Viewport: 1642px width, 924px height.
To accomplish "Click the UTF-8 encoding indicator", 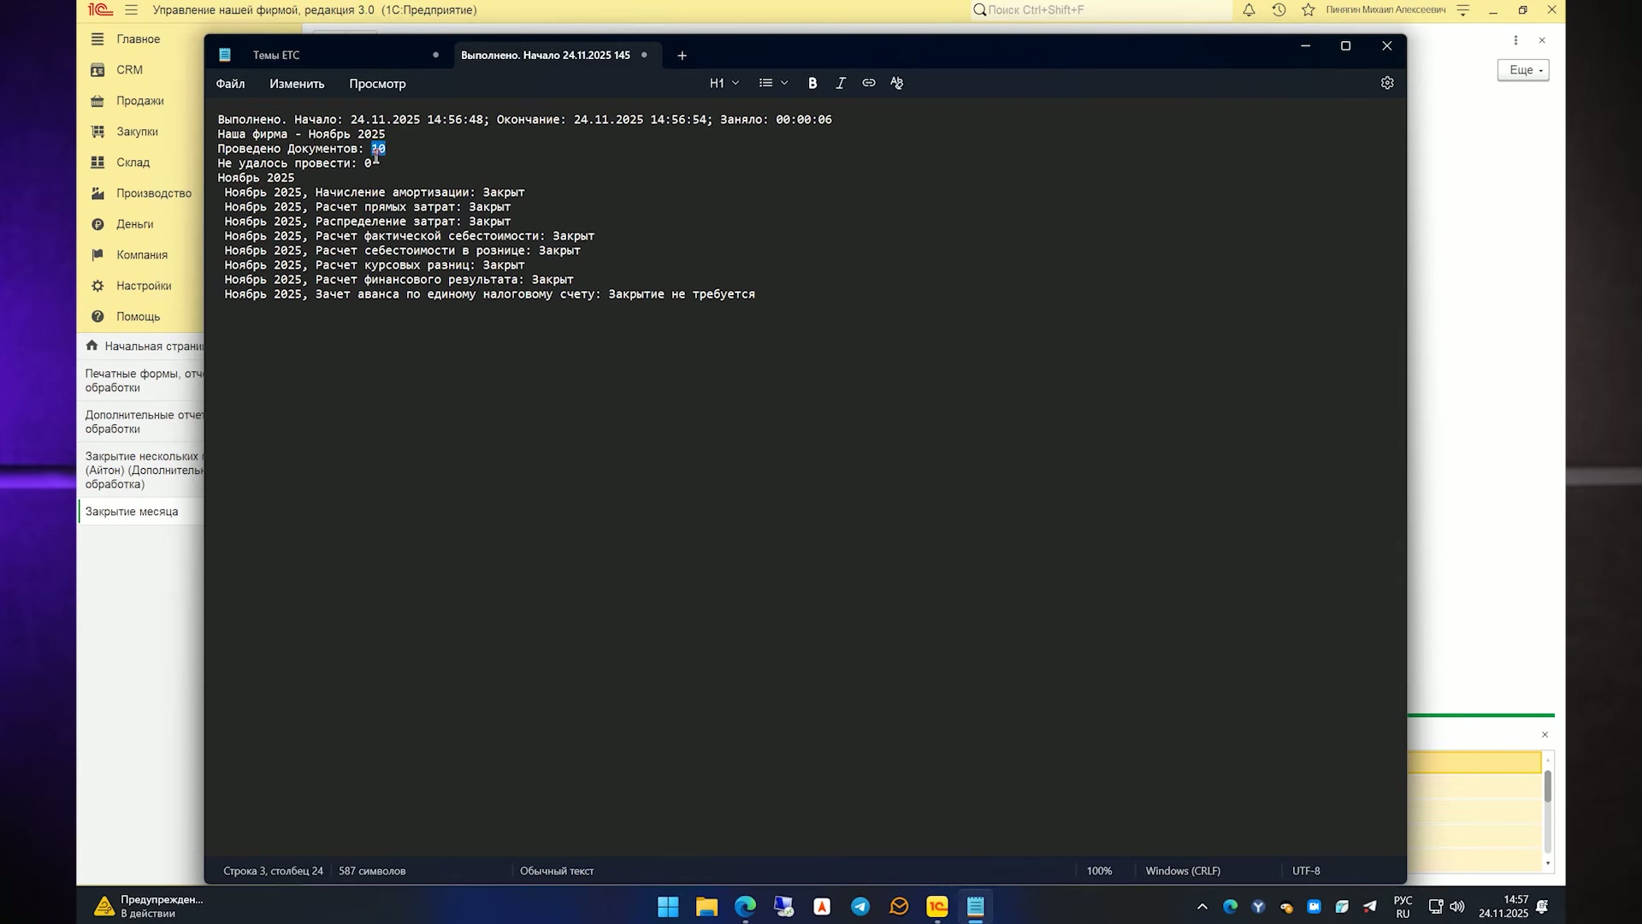I will [1306, 871].
